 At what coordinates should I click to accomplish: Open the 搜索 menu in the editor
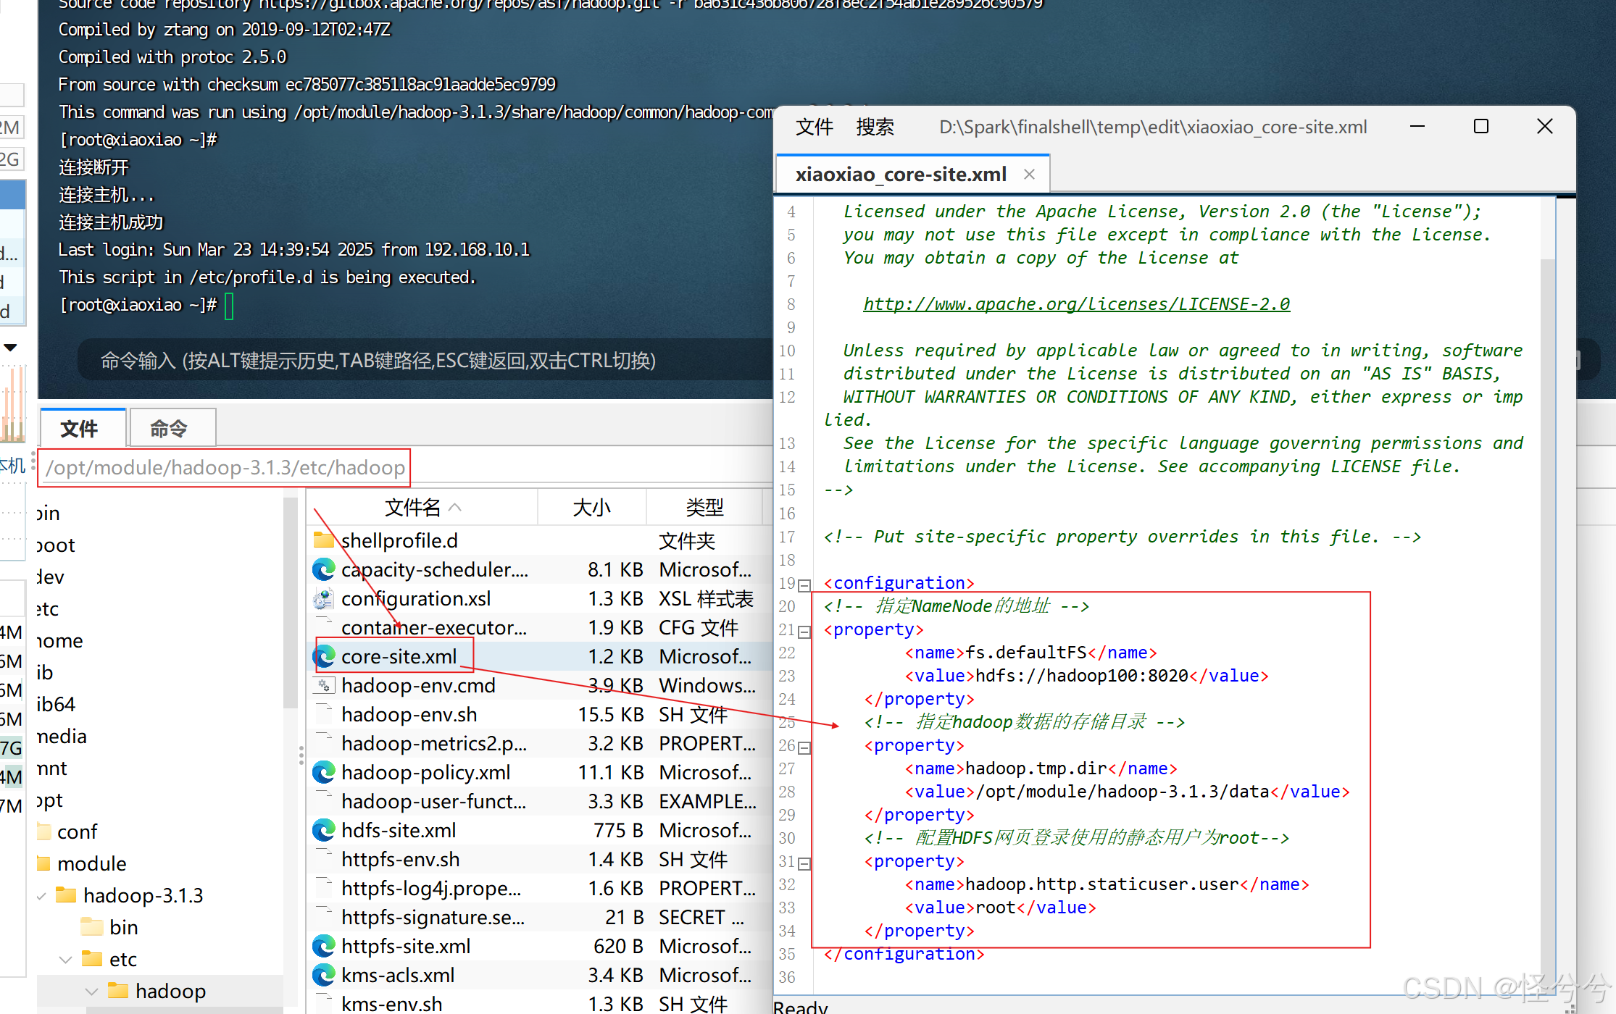click(x=874, y=127)
